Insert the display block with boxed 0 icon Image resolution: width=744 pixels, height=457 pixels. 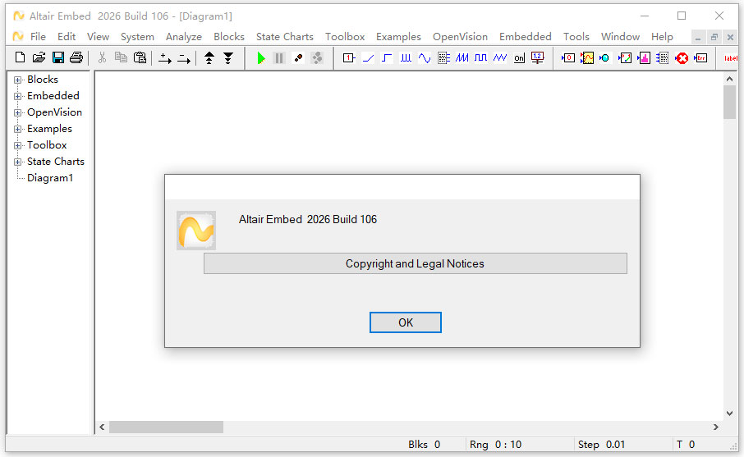(568, 57)
